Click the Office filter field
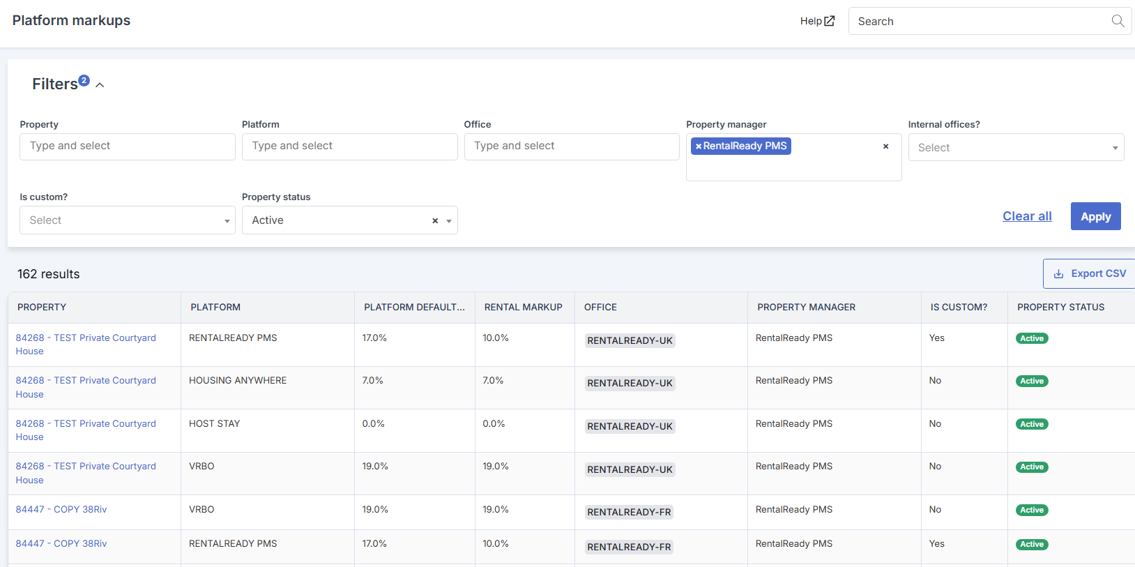Viewport: 1135px width, 567px height. click(572, 146)
